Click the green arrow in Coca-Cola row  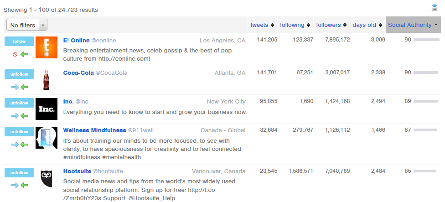pyautogui.click(x=25, y=87)
